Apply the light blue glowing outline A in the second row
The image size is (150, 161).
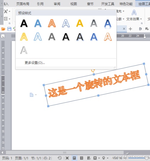coord(38,37)
